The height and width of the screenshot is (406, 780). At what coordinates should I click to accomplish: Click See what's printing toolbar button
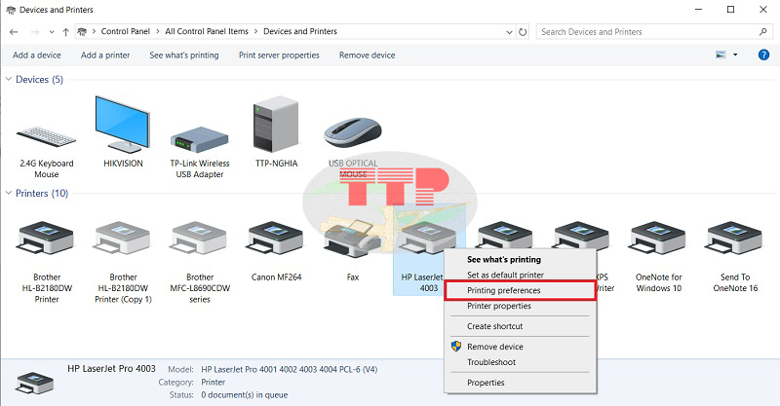(184, 55)
